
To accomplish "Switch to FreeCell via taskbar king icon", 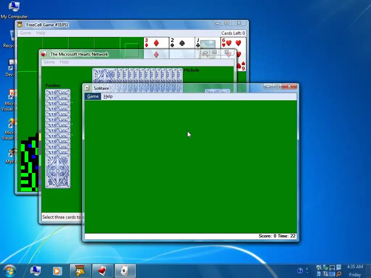I will pyautogui.click(x=80, y=271).
